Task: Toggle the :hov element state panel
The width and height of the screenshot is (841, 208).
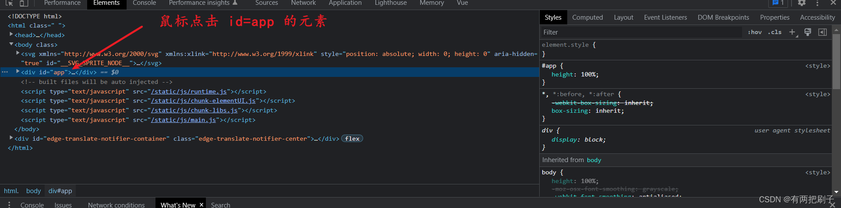Action: click(x=755, y=32)
